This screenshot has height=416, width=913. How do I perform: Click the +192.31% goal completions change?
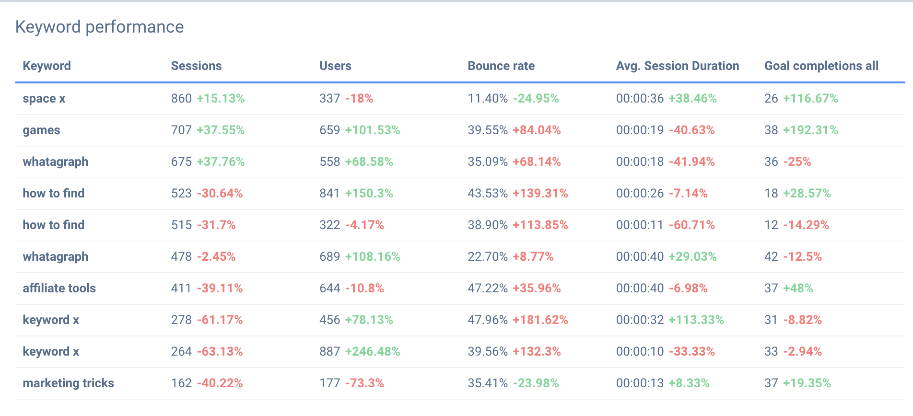click(810, 130)
